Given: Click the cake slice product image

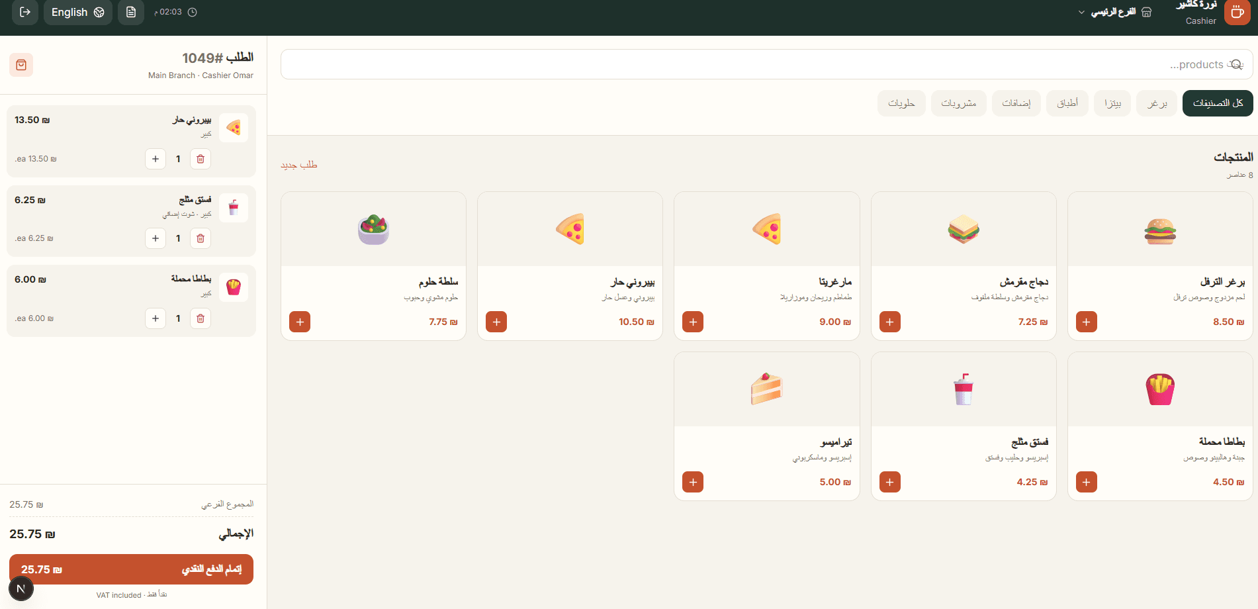Looking at the screenshot, I should coord(766,389).
